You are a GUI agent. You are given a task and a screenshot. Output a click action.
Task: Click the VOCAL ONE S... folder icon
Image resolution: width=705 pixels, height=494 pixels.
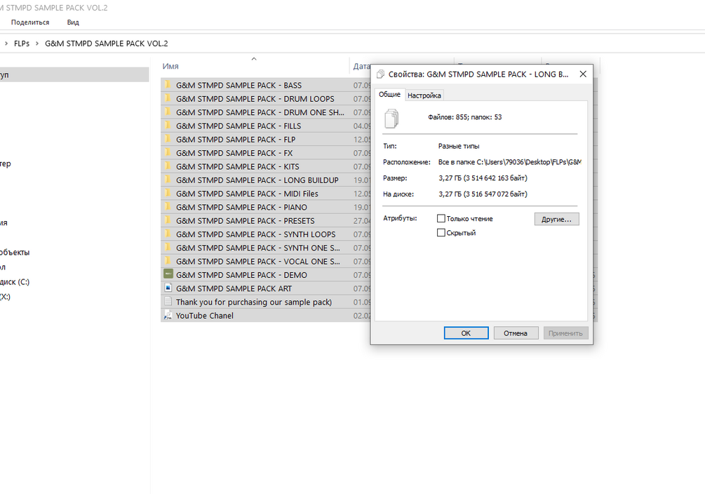(168, 260)
